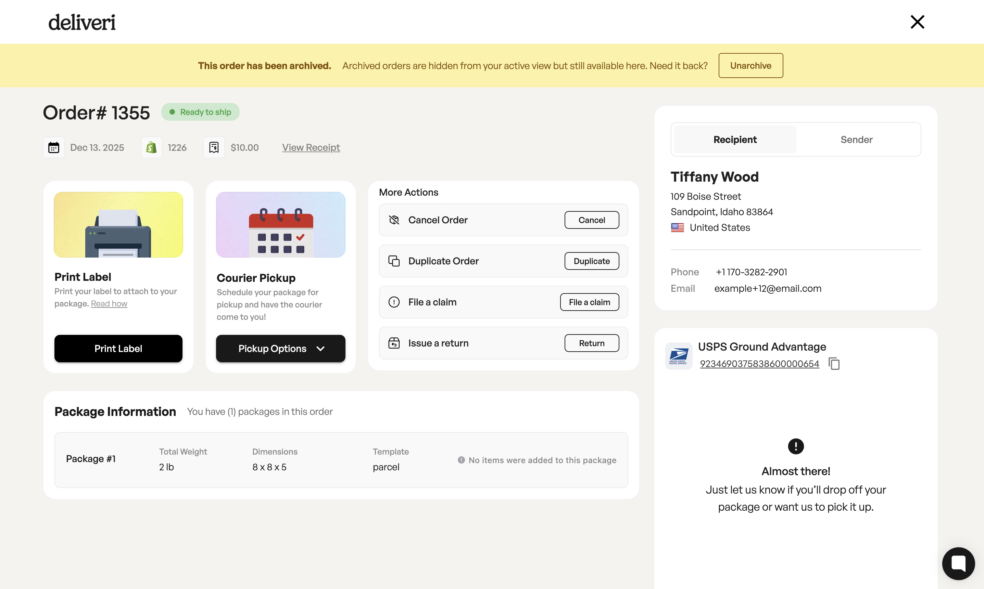Viewport: 984px width, 589px height.
Task: Open the Read how link
Action: [109, 304]
